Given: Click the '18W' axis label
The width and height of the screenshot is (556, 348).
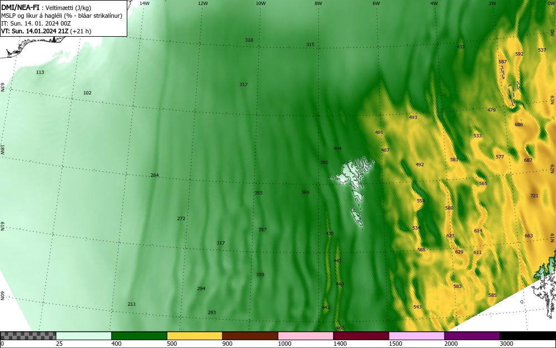Looking at the screenshot, I should tap(2, 149).
